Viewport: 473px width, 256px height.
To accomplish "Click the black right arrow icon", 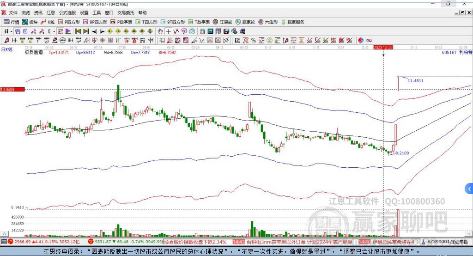I will [102, 31].
